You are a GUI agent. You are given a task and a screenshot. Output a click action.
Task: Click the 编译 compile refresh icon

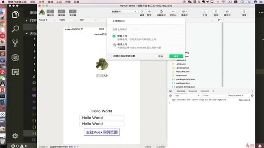142,12
